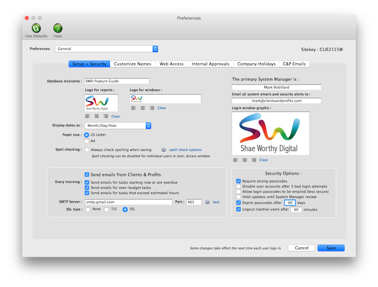The image size is (378, 287).
Task: Click the Save button
Action: pos(331,248)
